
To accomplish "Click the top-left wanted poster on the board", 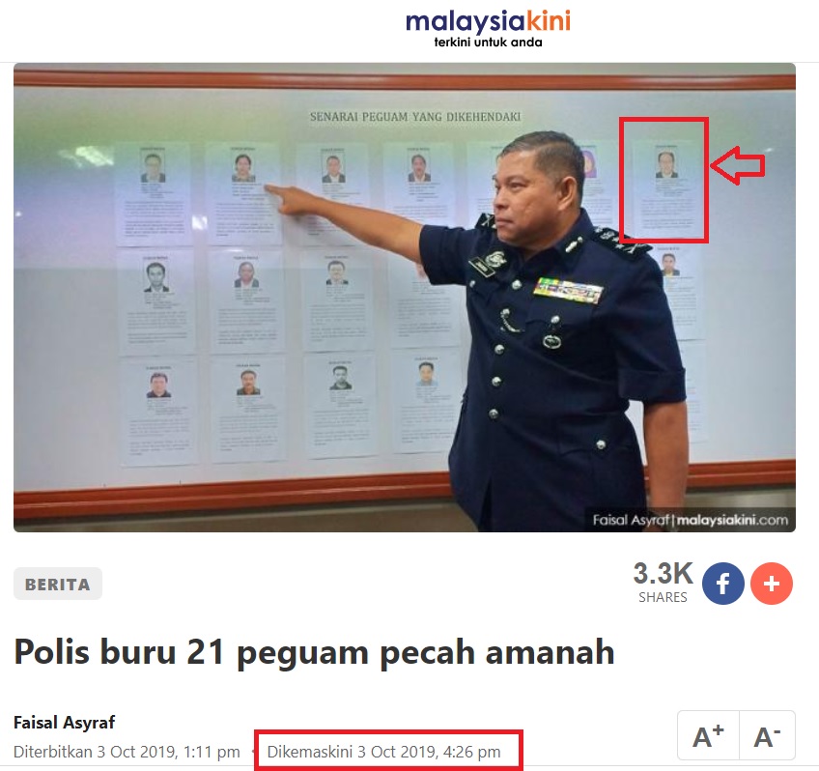I will (x=154, y=195).
